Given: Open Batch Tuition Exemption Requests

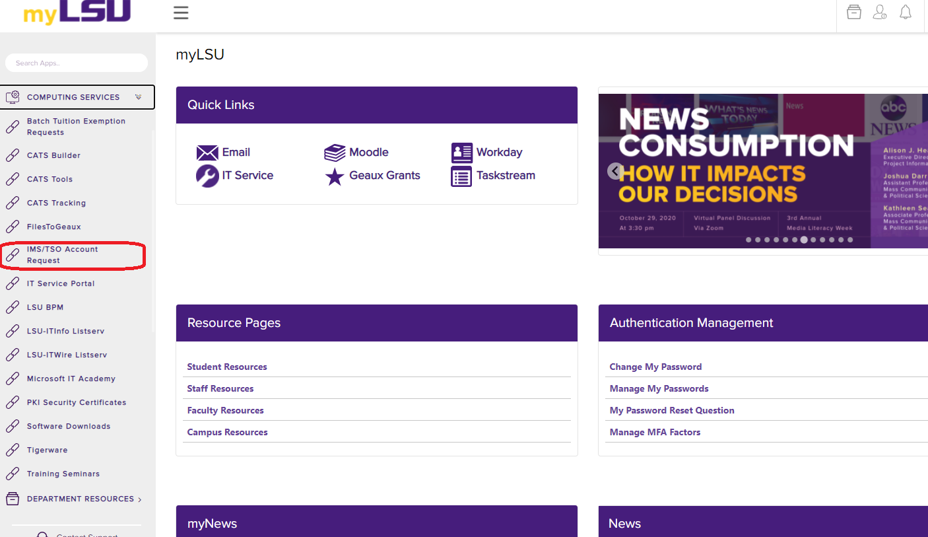Looking at the screenshot, I should click(x=76, y=127).
